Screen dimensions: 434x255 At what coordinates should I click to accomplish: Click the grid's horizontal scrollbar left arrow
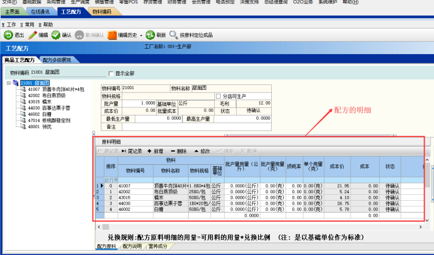tap(99, 227)
